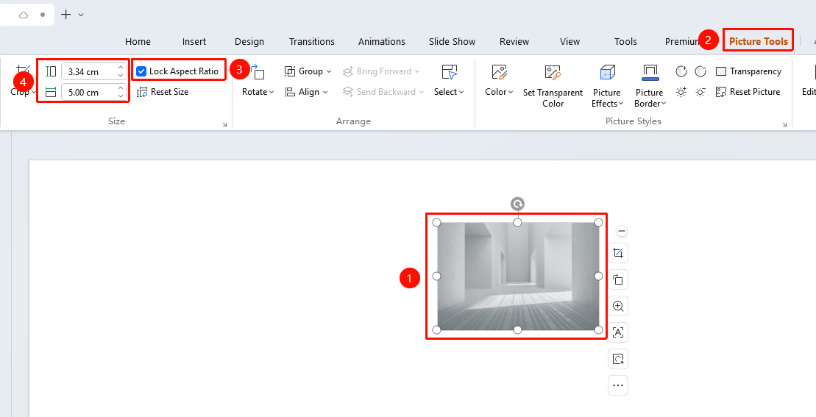Apply the Picture Border icon
The width and height of the screenshot is (816, 417).
(x=650, y=72)
